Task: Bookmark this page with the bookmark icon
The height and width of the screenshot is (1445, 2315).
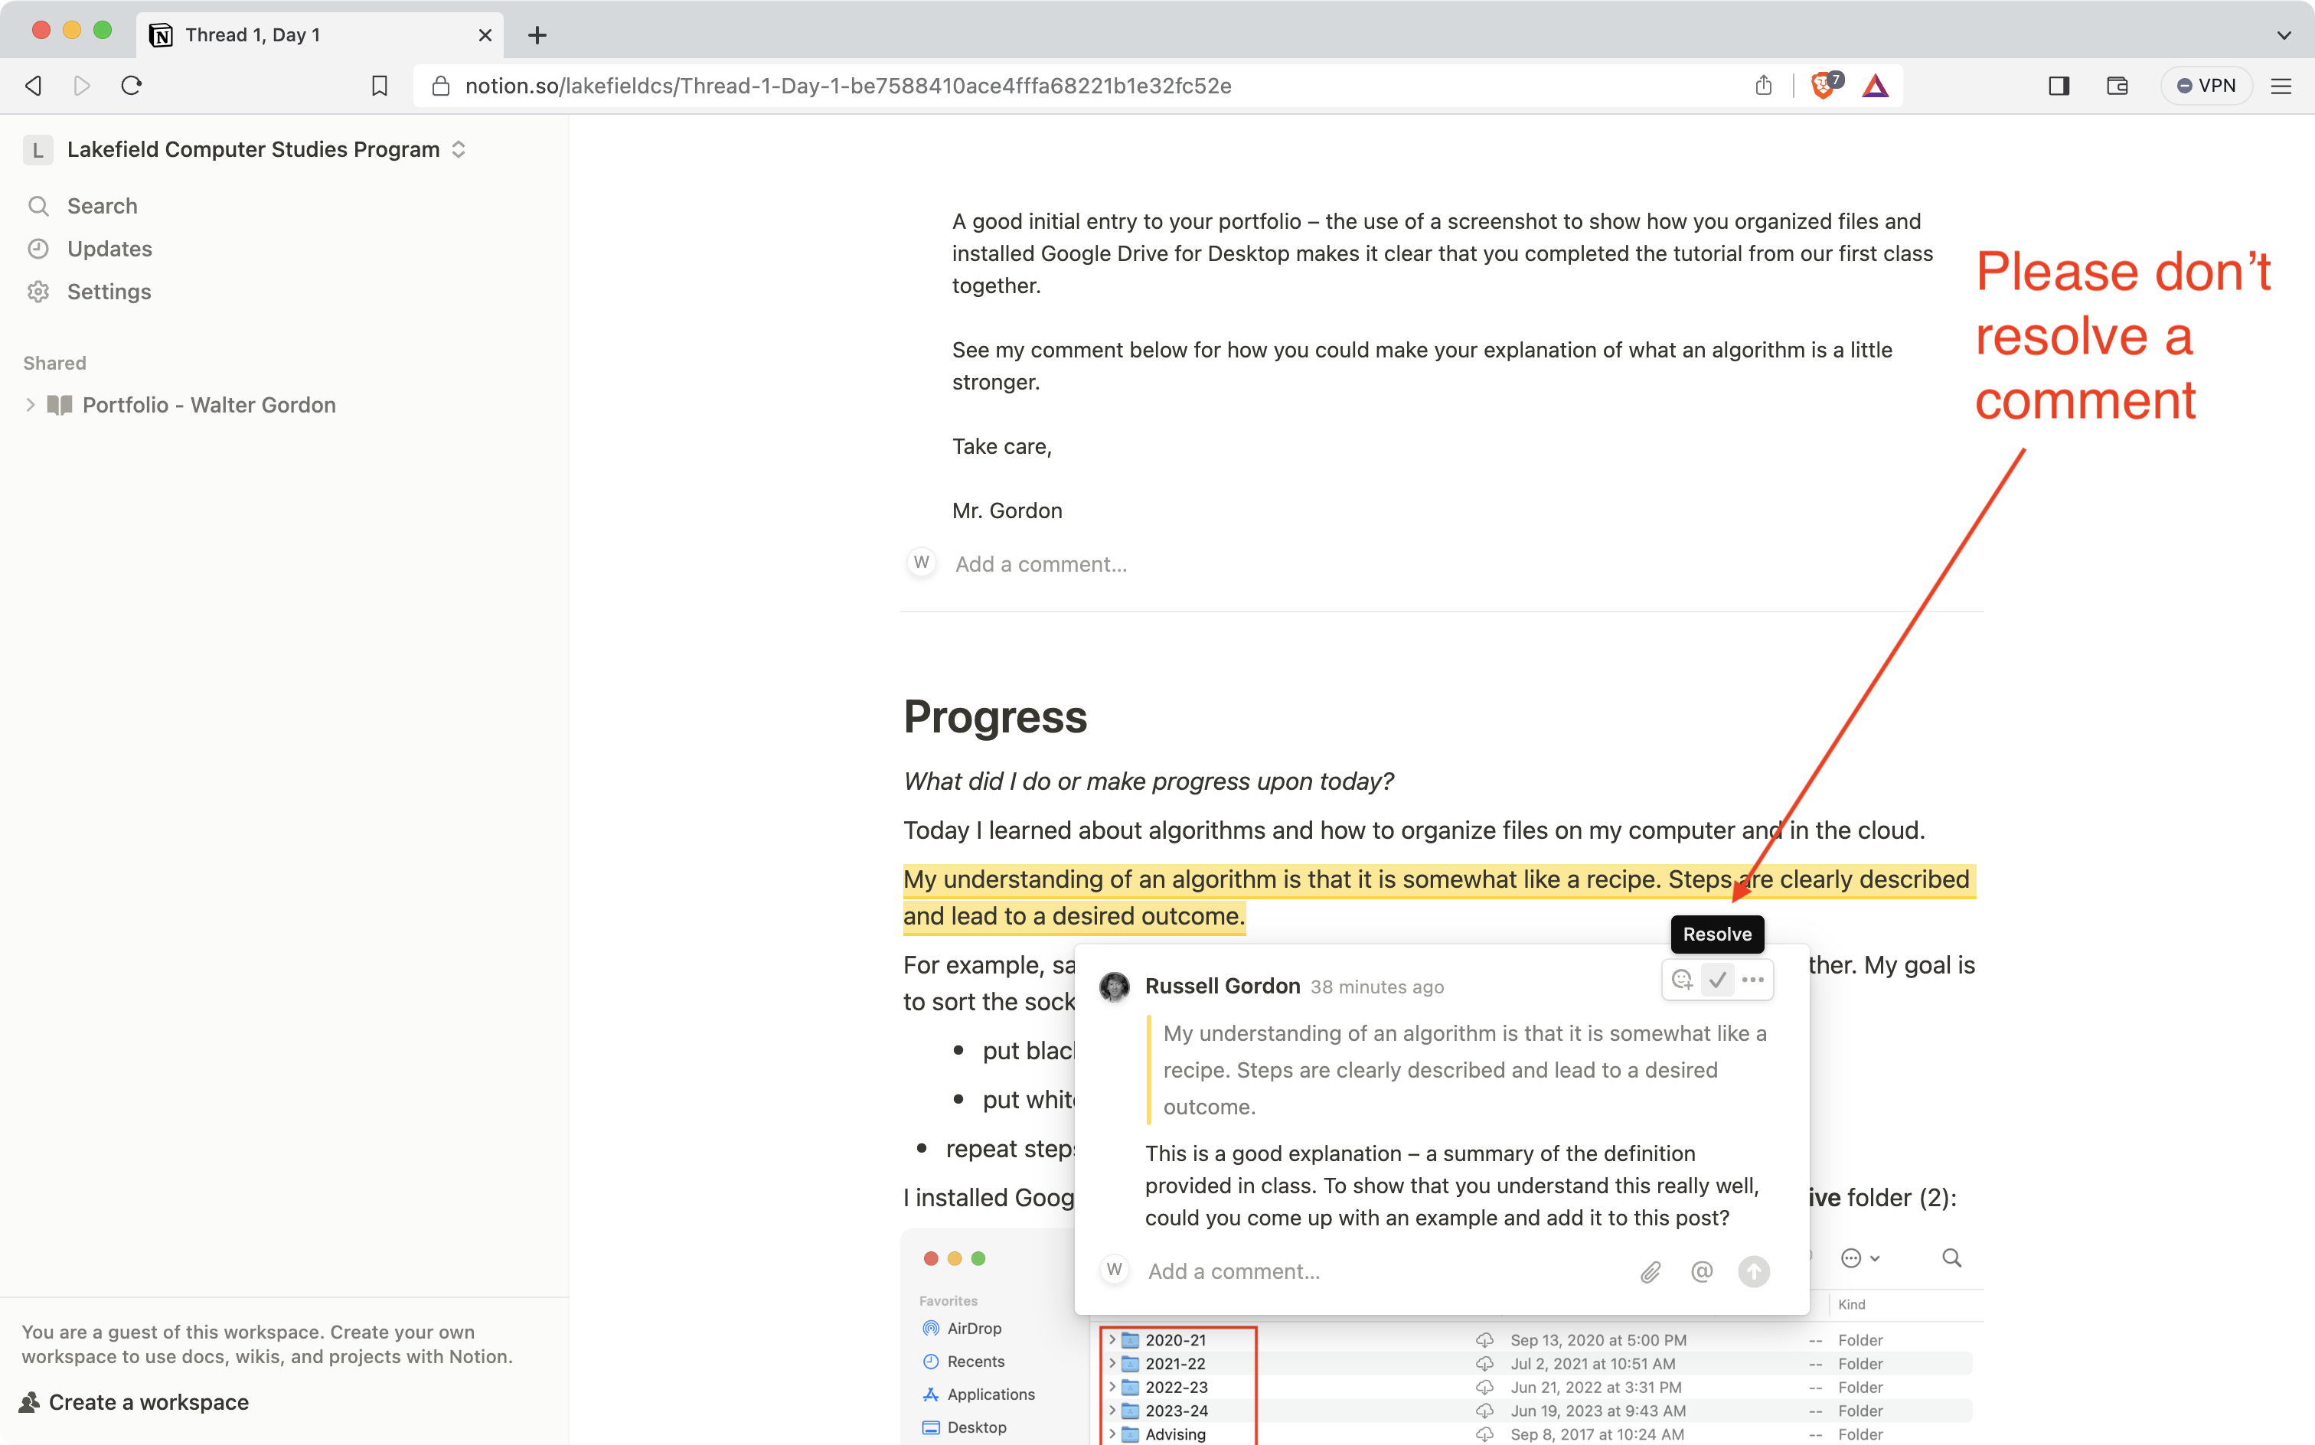Action: click(x=380, y=86)
